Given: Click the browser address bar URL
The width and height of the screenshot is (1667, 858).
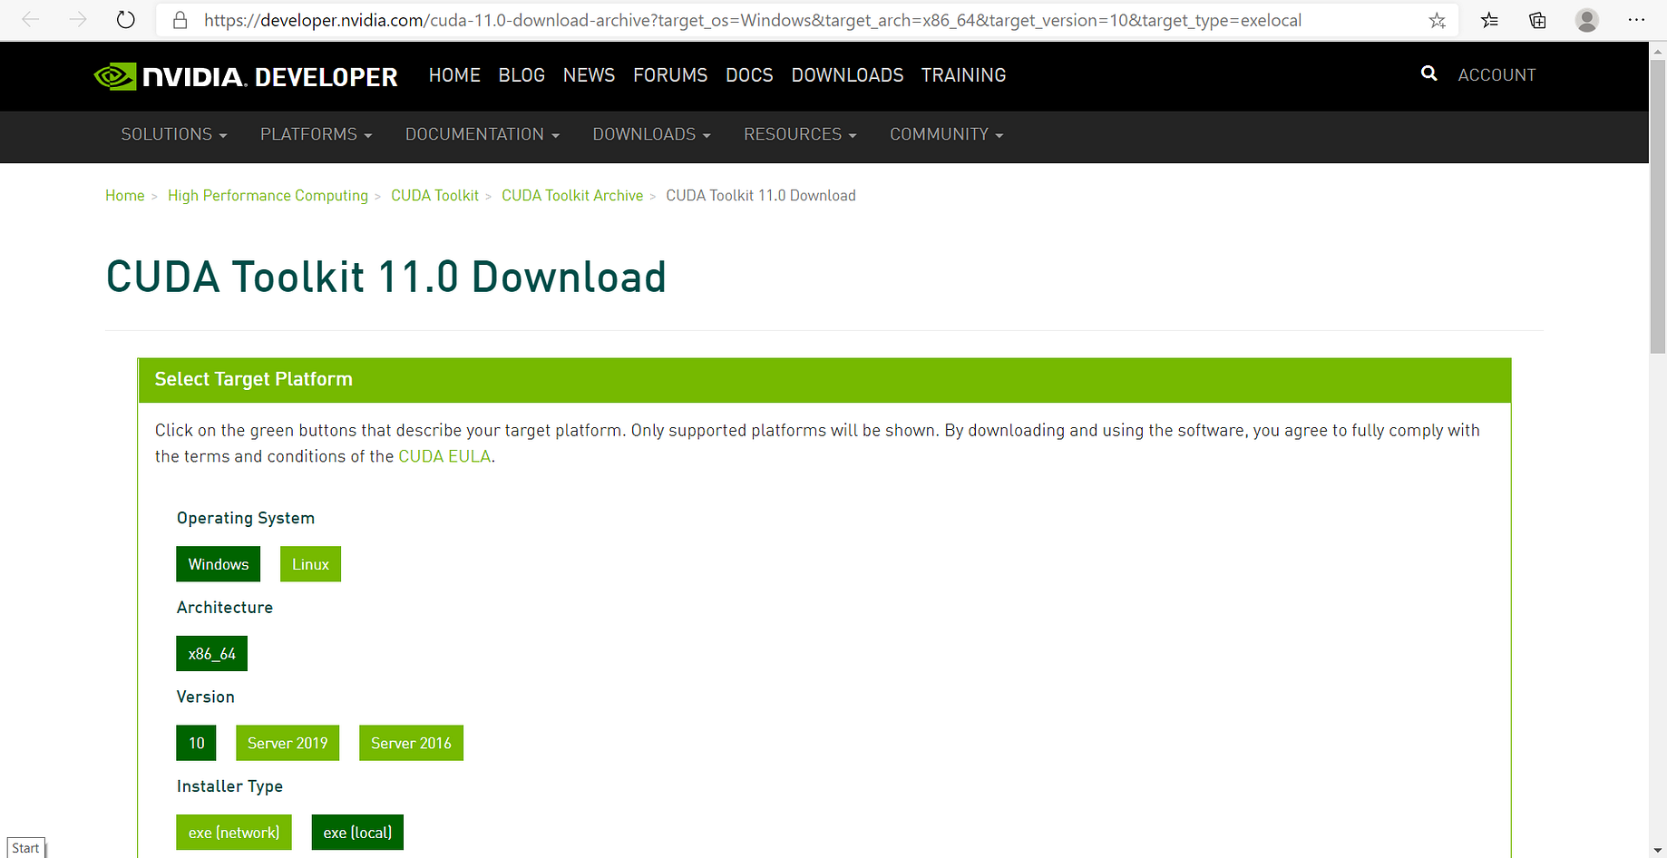Looking at the screenshot, I should [753, 20].
